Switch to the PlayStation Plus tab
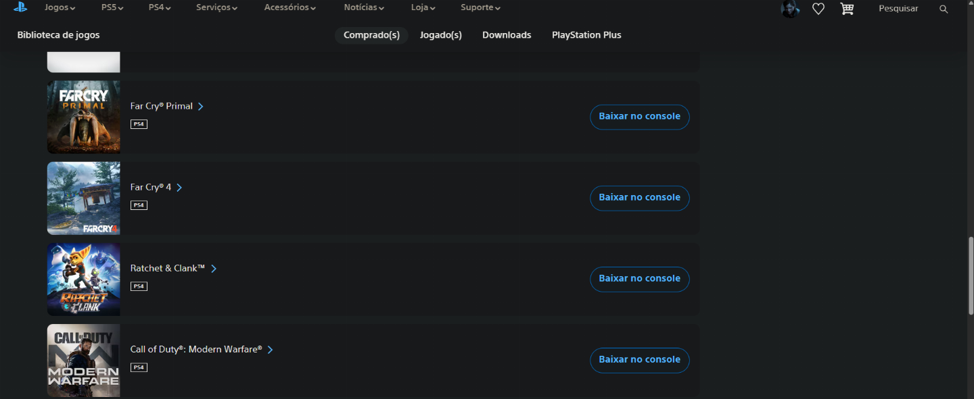 pos(586,35)
